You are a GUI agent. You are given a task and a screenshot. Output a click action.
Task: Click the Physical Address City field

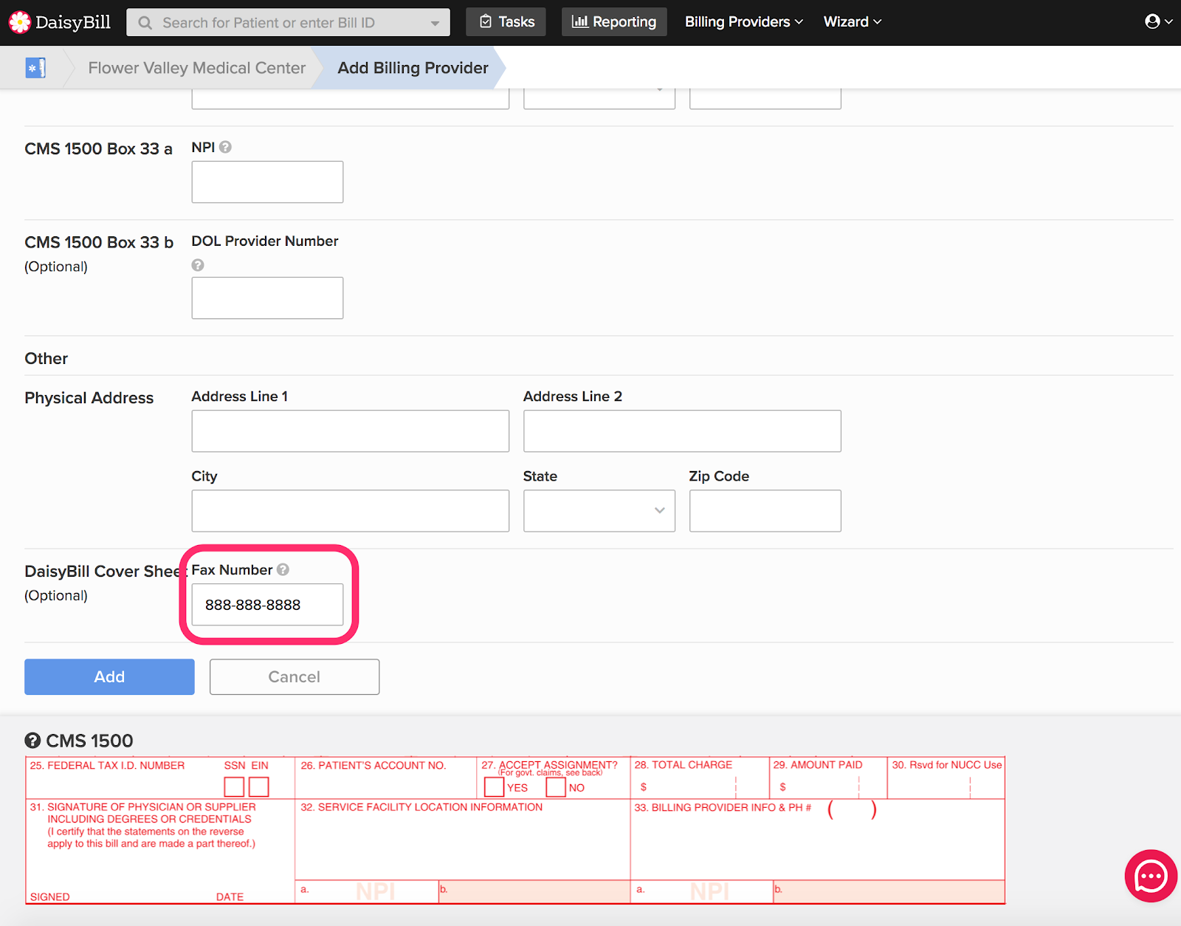click(x=351, y=511)
